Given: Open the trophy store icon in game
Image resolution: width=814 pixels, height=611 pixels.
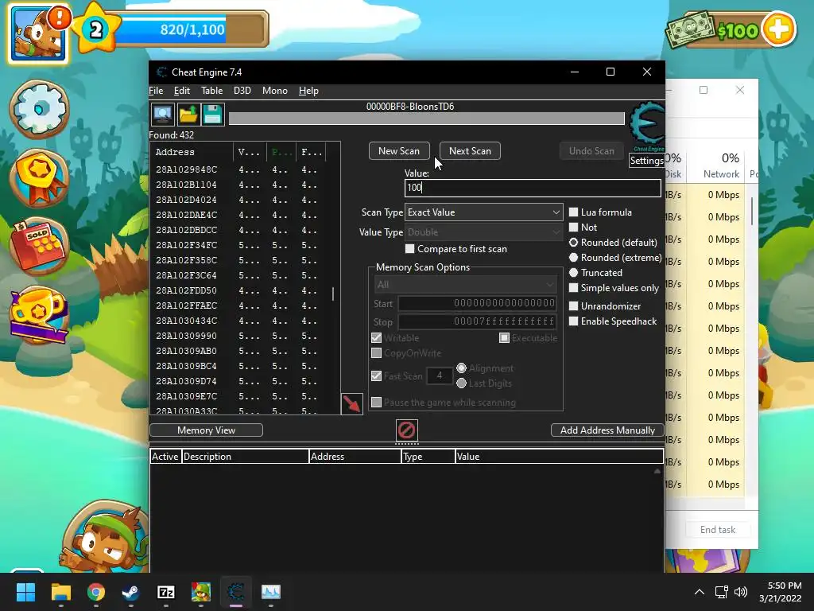Looking at the screenshot, I should point(38,313).
